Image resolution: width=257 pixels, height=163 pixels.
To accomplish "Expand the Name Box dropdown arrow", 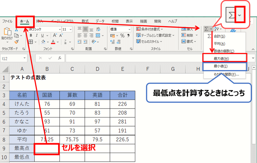I will click(x=24, y=58).
